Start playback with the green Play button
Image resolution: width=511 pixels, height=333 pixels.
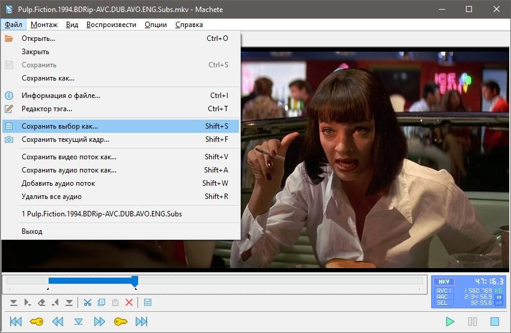[x=450, y=322]
